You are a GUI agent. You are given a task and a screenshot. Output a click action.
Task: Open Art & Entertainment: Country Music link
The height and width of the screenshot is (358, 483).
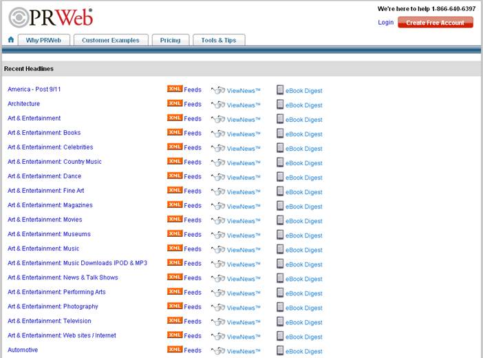(54, 162)
